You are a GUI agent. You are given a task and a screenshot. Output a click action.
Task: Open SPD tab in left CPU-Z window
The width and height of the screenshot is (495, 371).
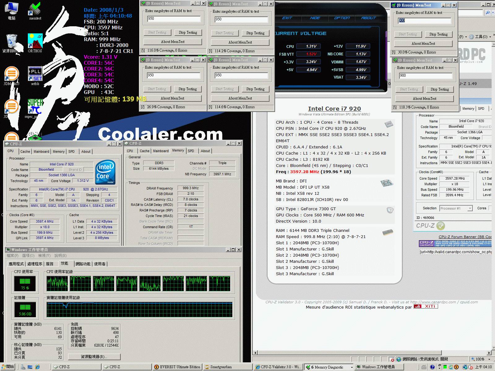[71, 151]
